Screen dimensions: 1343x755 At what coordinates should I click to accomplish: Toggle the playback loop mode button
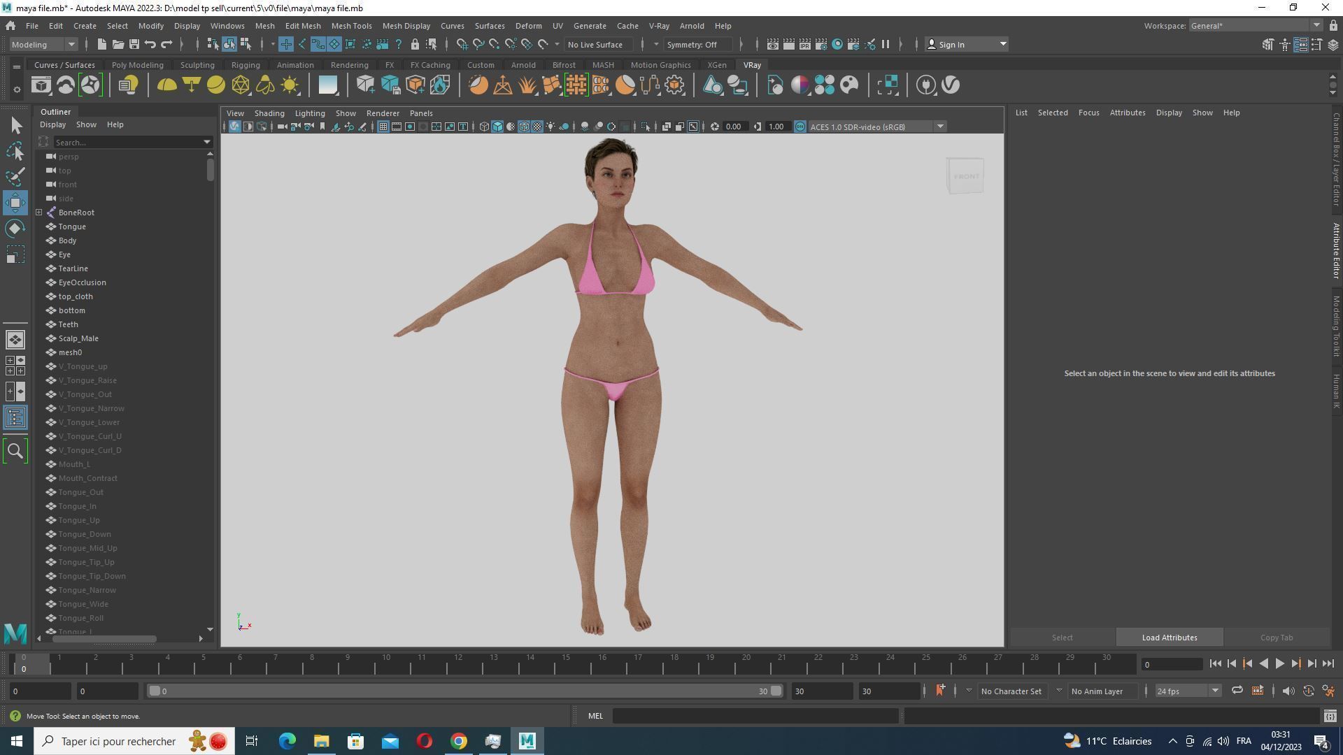coord(1237,691)
